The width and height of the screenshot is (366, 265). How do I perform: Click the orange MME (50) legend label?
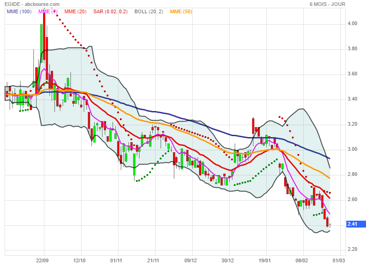[181, 11]
